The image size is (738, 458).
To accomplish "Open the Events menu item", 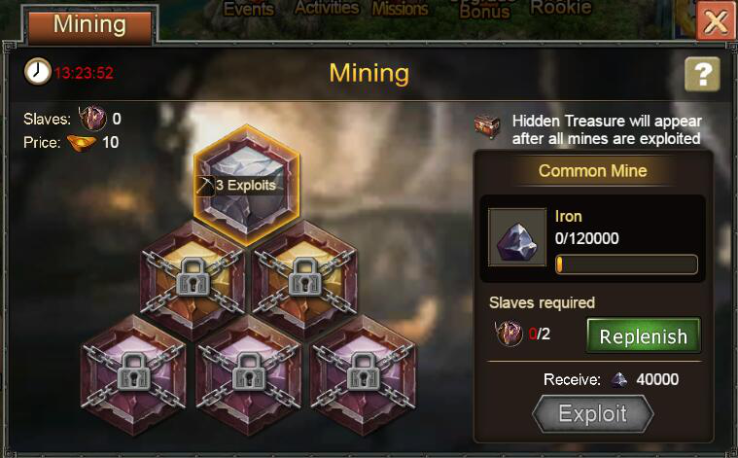I will click(x=249, y=9).
